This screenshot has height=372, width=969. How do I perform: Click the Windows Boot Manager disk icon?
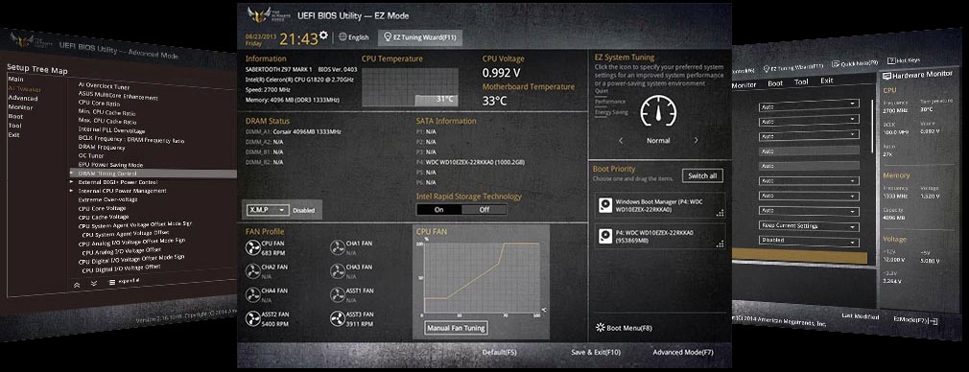tap(605, 205)
